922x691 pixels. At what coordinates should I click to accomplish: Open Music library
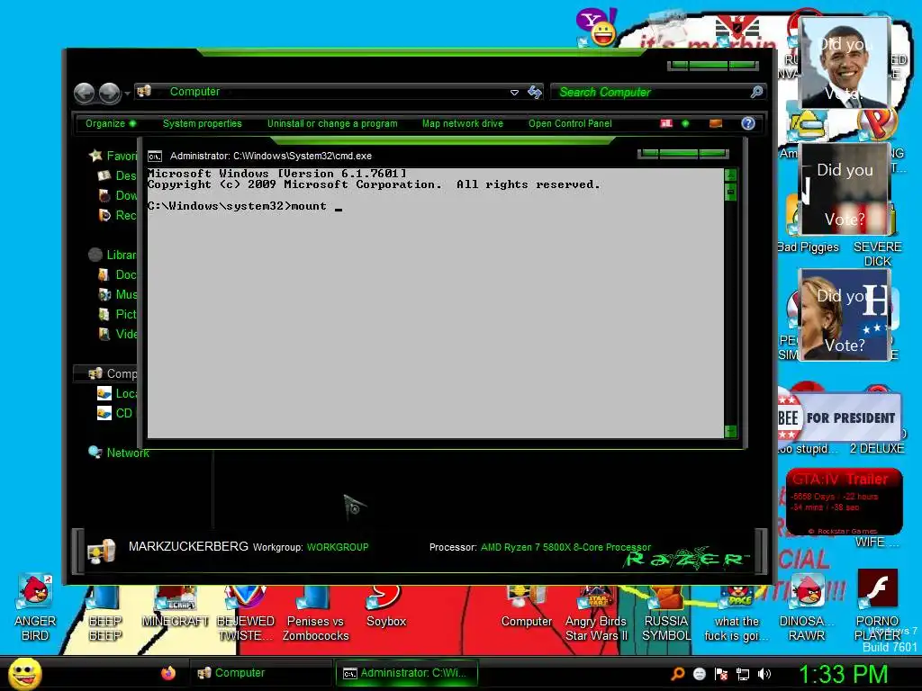117,294
